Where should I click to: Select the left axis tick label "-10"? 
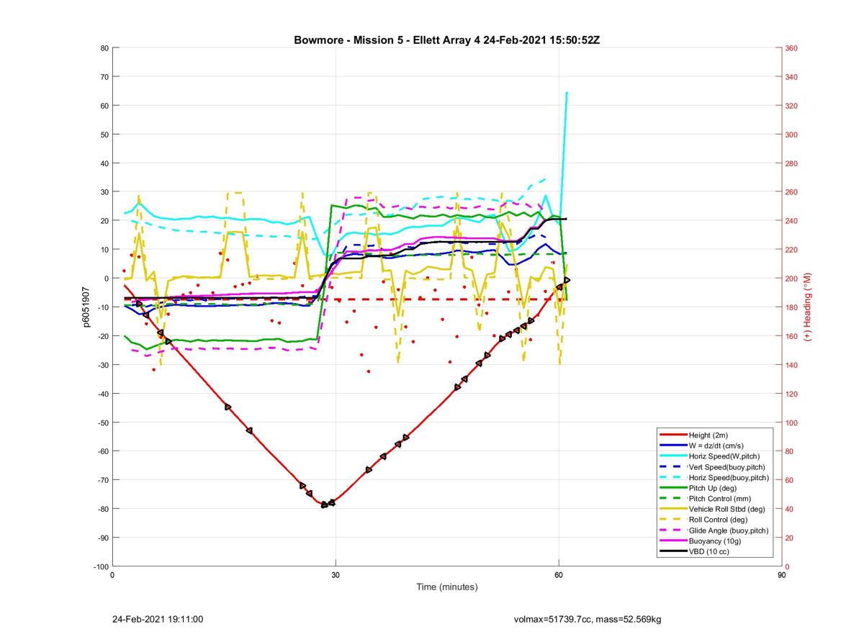pyautogui.click(x=102, y=307)
